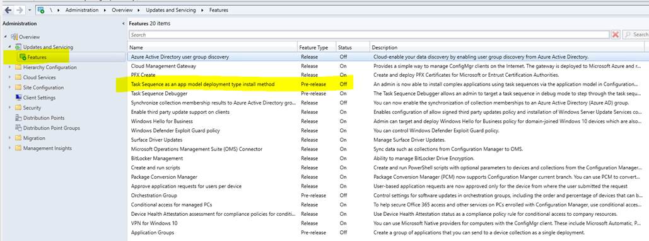Click Management Insights folder icon
Viewport: 649px width, 241px height.
[x=18, y=148]
